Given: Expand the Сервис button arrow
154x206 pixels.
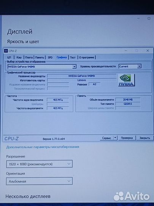Looking at the screenshot, I should pyautogui.click(x=115, y=138).
